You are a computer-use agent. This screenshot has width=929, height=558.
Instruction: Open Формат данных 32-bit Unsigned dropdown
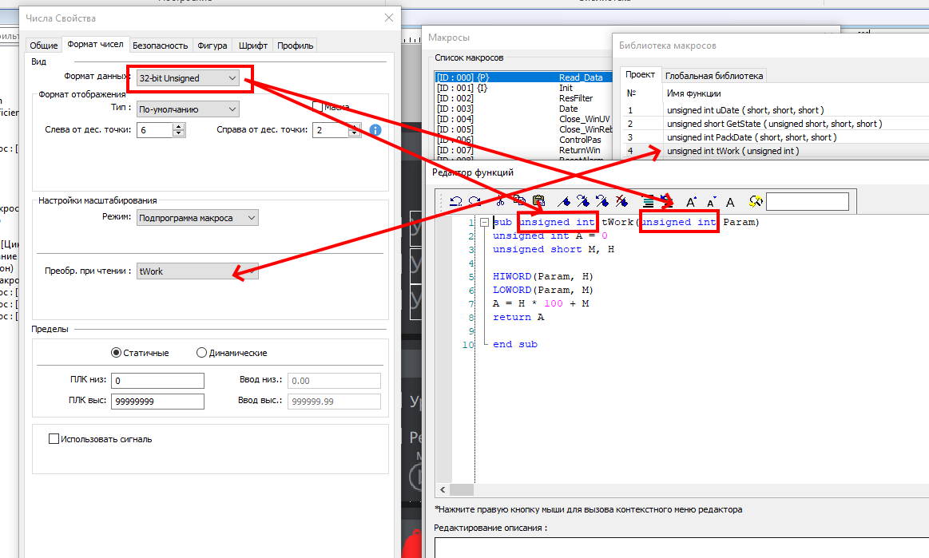point(188,77)
